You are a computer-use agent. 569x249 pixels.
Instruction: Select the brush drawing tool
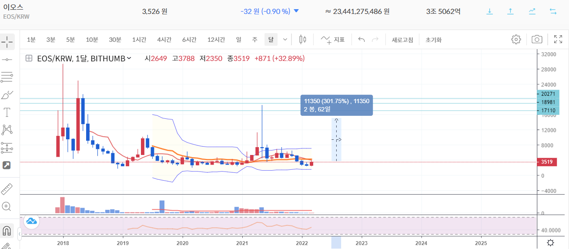coord(7,95)
